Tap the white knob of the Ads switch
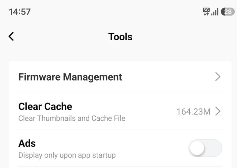The width and height of the screenshot is (237, 168). point(197,148)
